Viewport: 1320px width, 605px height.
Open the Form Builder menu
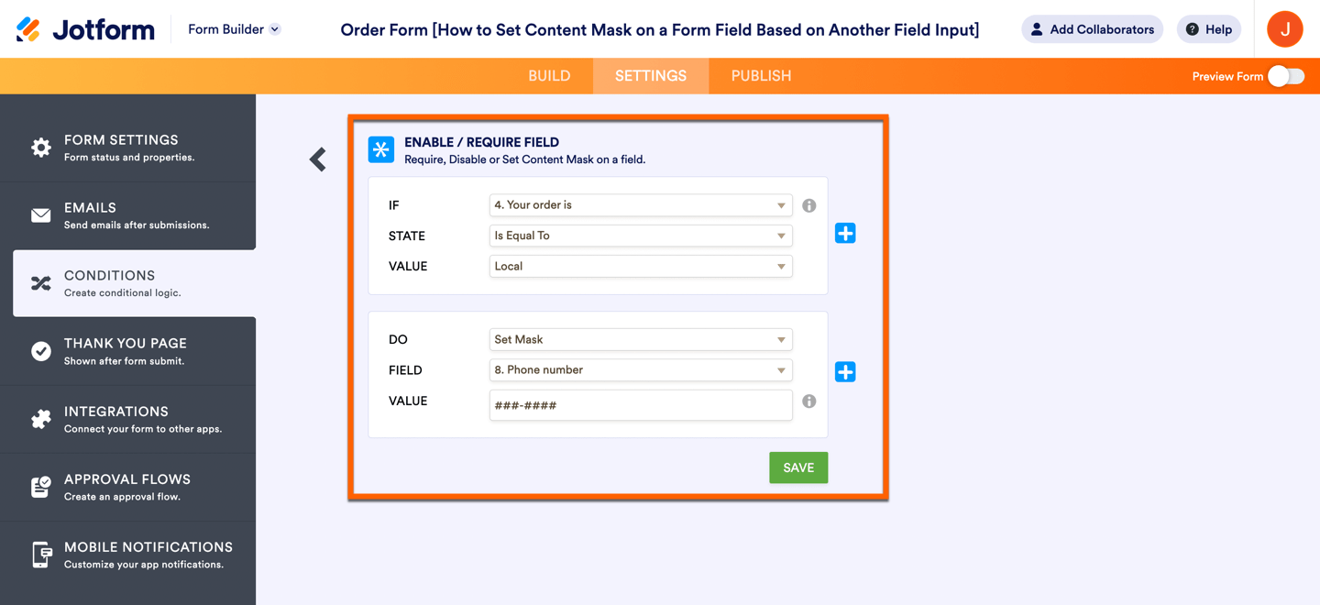(x=234, y=29)
